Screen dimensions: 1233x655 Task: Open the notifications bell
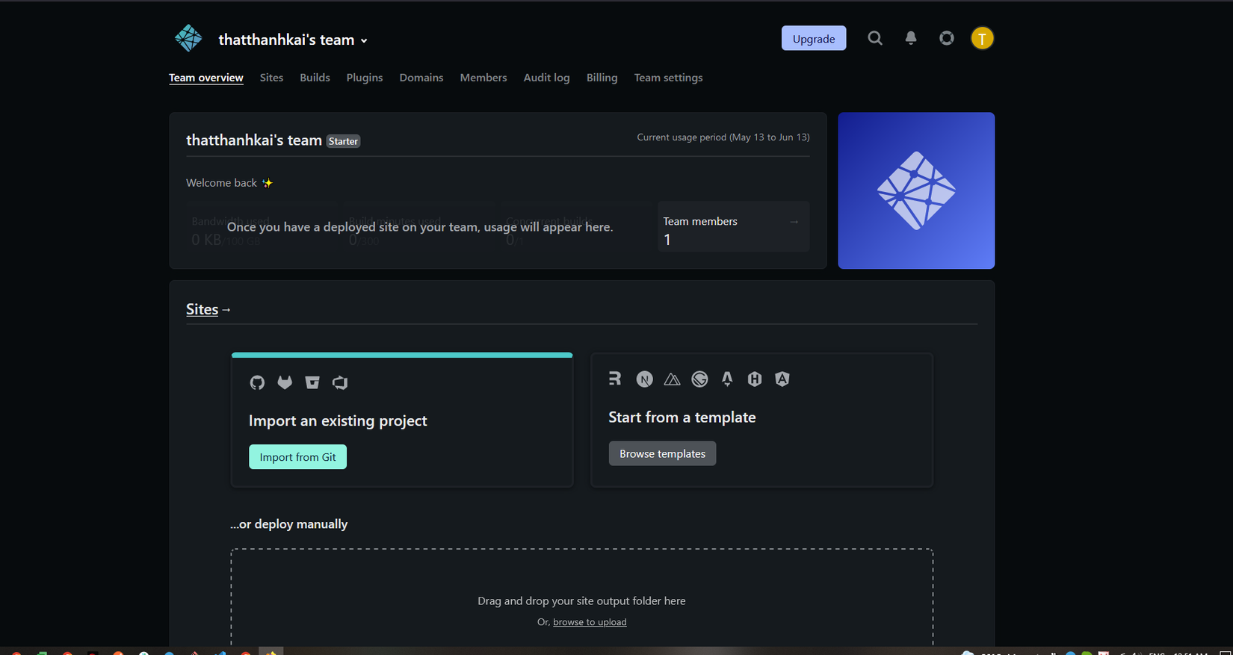coord(911,38)
